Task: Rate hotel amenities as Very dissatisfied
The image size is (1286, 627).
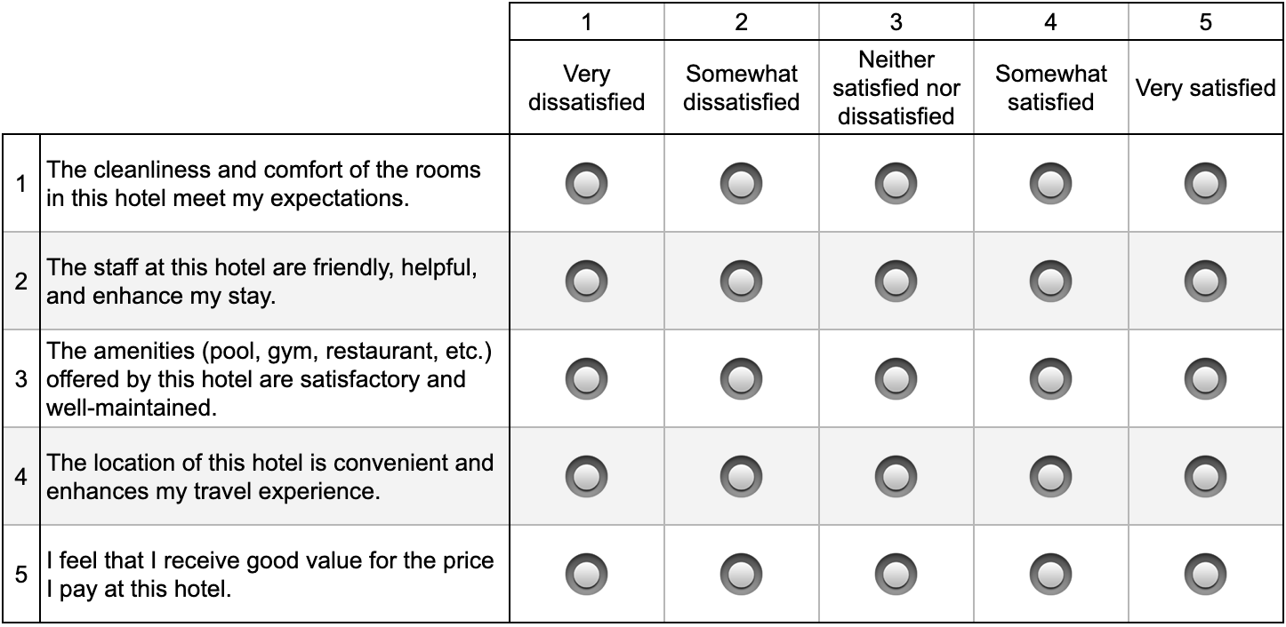Action: 586,379
